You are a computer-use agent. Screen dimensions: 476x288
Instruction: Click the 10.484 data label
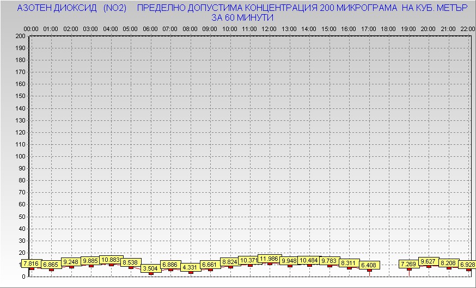pyautogui.click(x=309, y=260)
